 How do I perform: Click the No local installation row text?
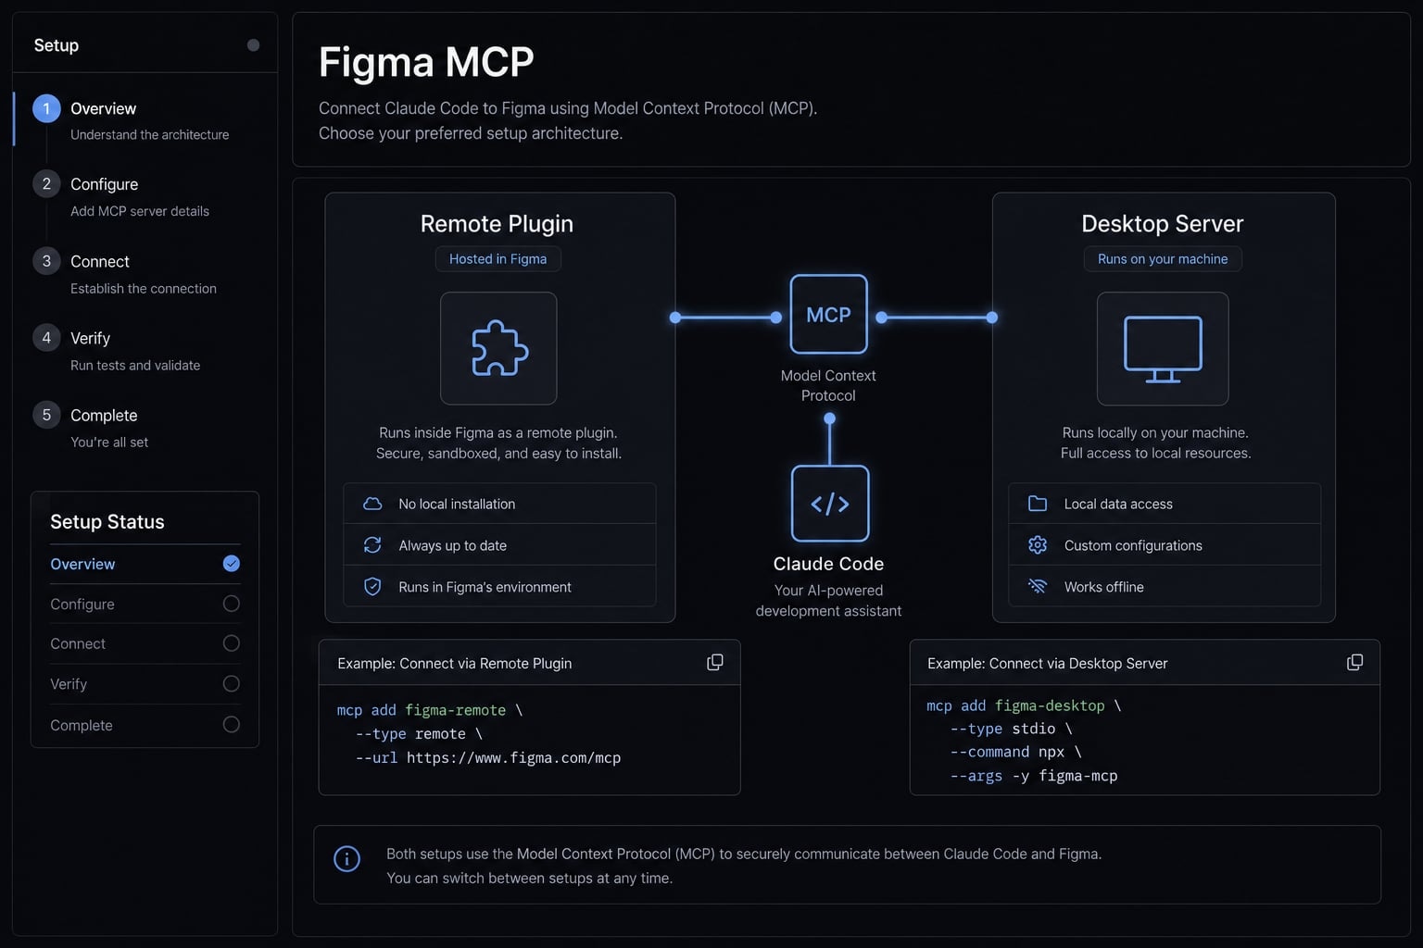click(457, 504)
